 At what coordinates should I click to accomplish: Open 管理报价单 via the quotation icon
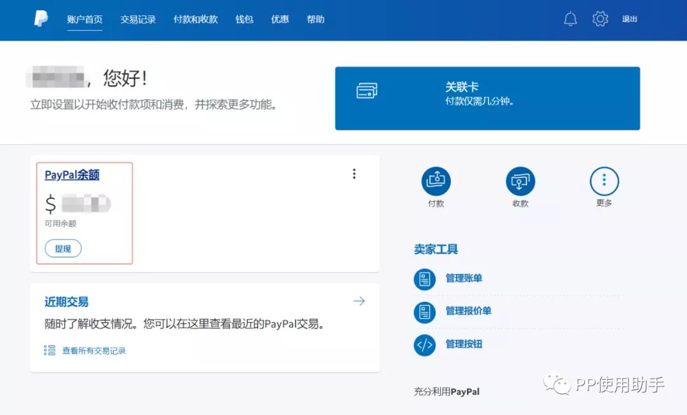click(425, 311)
